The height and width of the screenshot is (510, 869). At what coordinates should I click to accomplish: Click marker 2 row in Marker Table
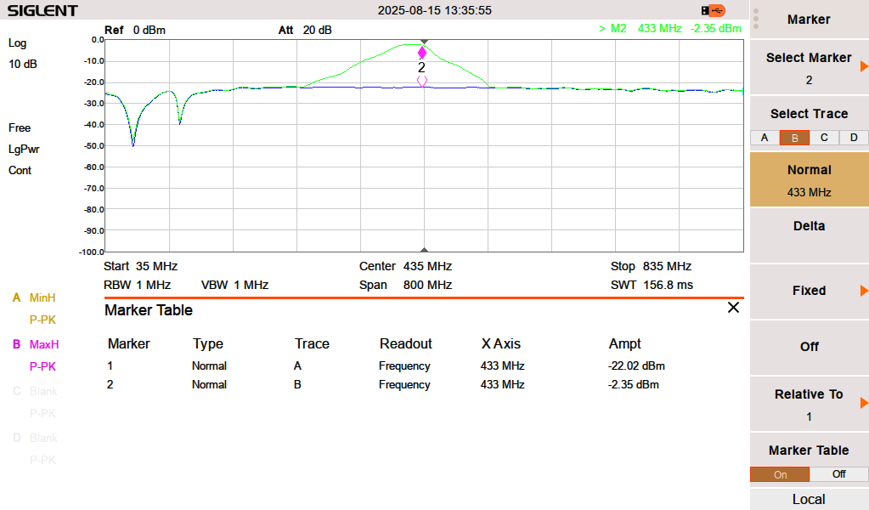point(424,385)
